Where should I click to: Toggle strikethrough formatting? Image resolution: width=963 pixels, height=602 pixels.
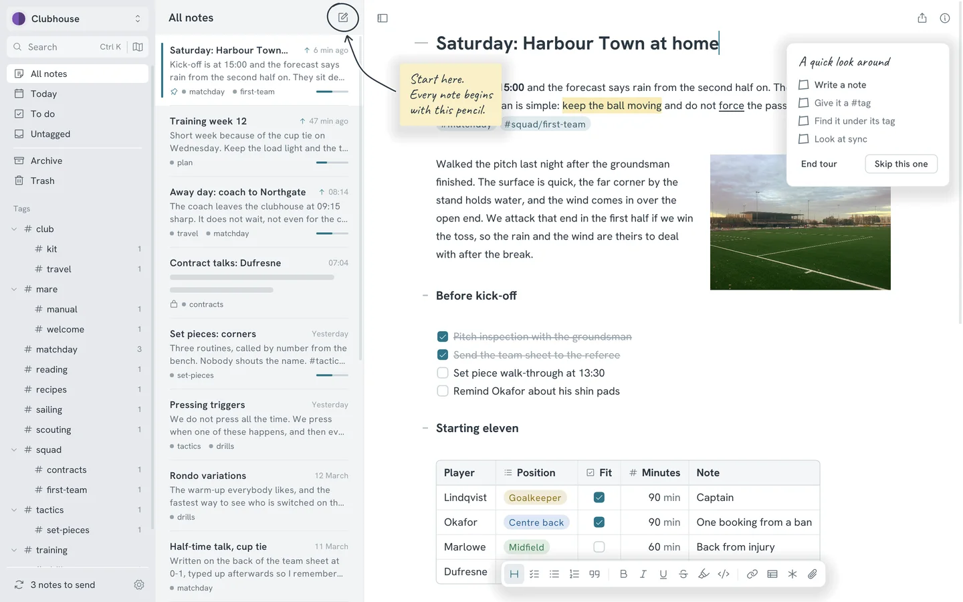click(x=683, y=574)
